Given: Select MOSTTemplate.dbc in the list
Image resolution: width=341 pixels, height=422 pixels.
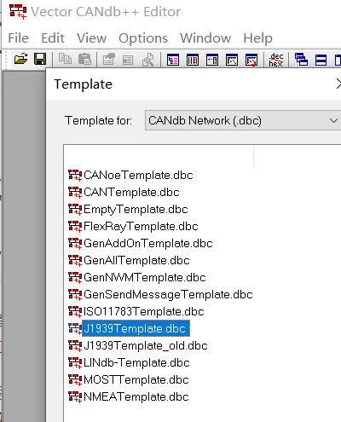Looking at the screenshot, I should click(136, 379).
